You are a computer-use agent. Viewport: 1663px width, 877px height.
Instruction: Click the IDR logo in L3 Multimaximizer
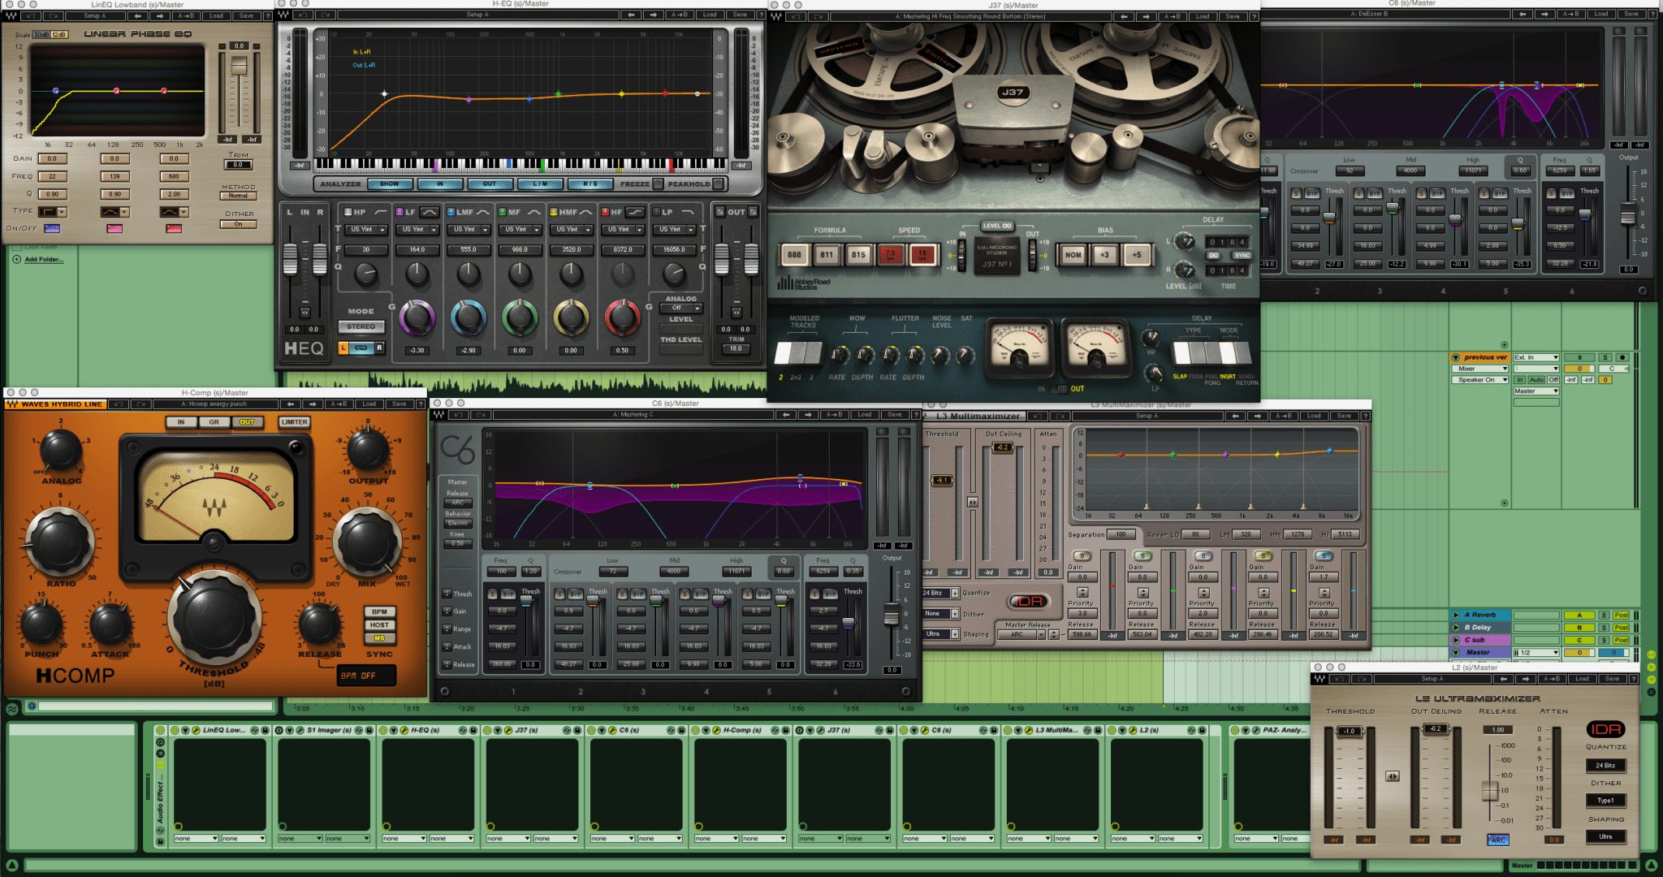point(1028,602)
